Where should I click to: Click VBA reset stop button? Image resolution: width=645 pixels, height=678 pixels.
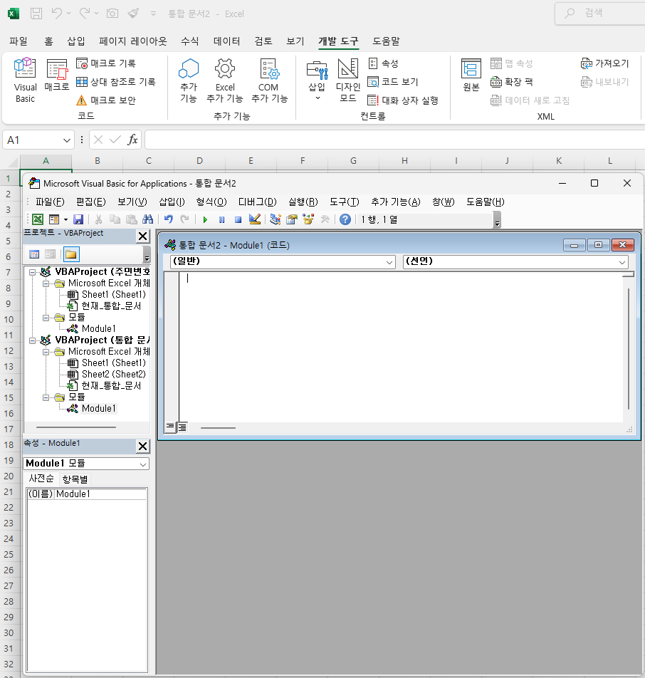(x=238, y=219)
